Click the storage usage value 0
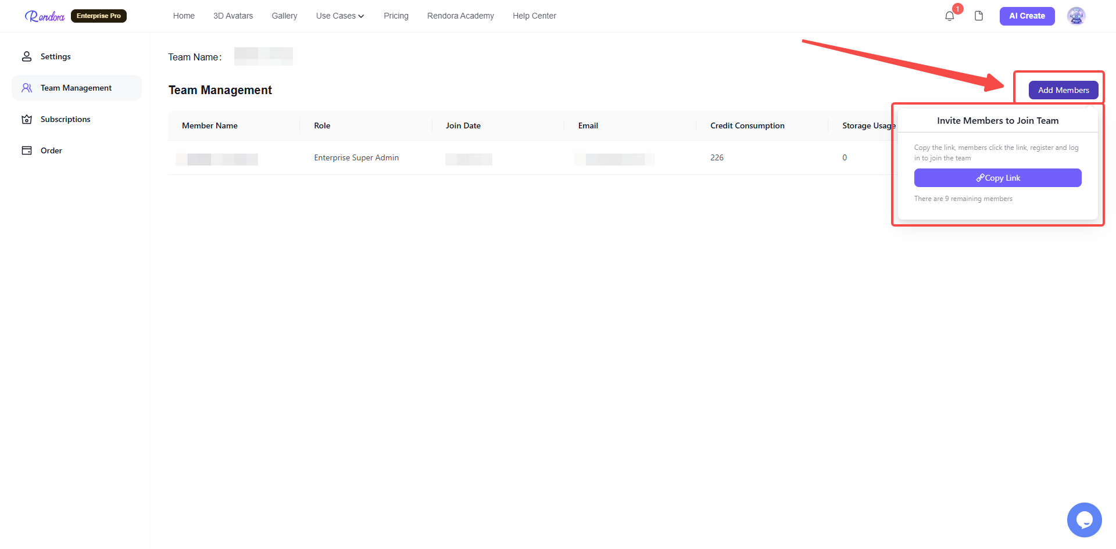The image size is (1116, 549). point(845,157)
